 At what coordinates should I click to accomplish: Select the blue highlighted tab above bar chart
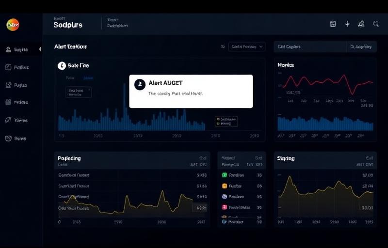pyautogui.click(x=88, y=77)
